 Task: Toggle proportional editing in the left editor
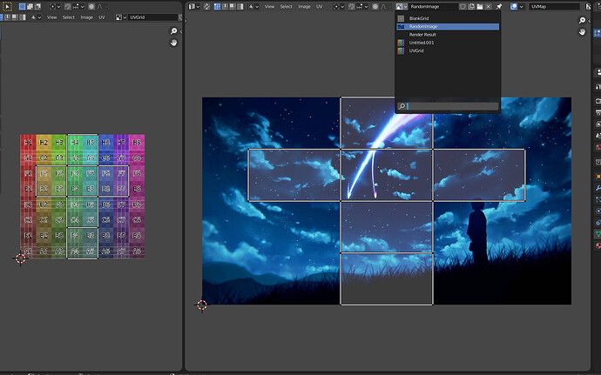click(91, 6)
